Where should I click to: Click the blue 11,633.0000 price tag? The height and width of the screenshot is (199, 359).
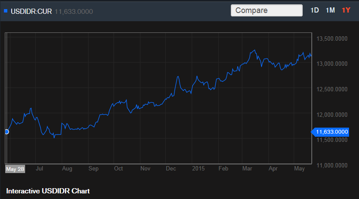coord(330,132)
